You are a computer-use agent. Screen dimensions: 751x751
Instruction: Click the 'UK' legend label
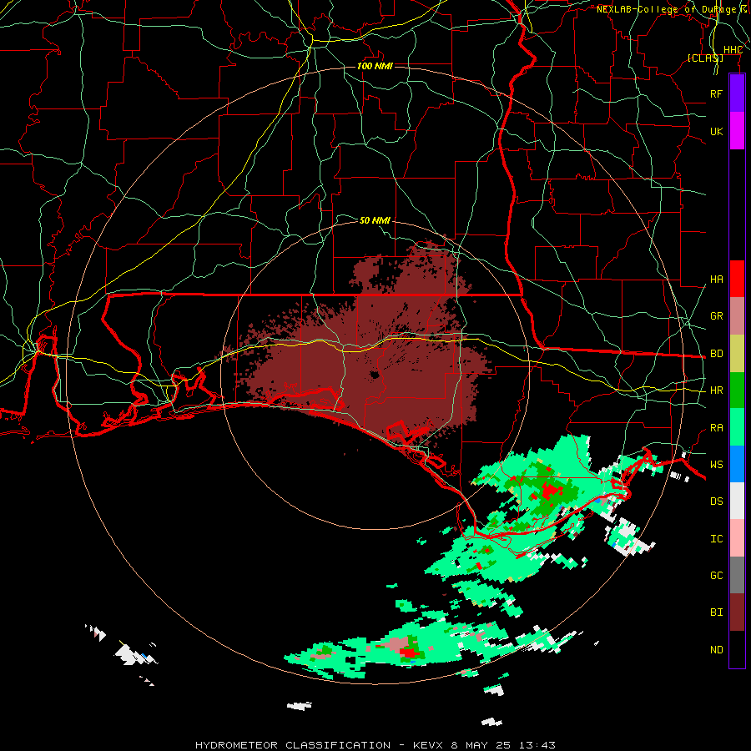click(716, 131)
